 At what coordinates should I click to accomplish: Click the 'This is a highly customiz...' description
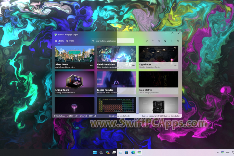pos(149,93)
